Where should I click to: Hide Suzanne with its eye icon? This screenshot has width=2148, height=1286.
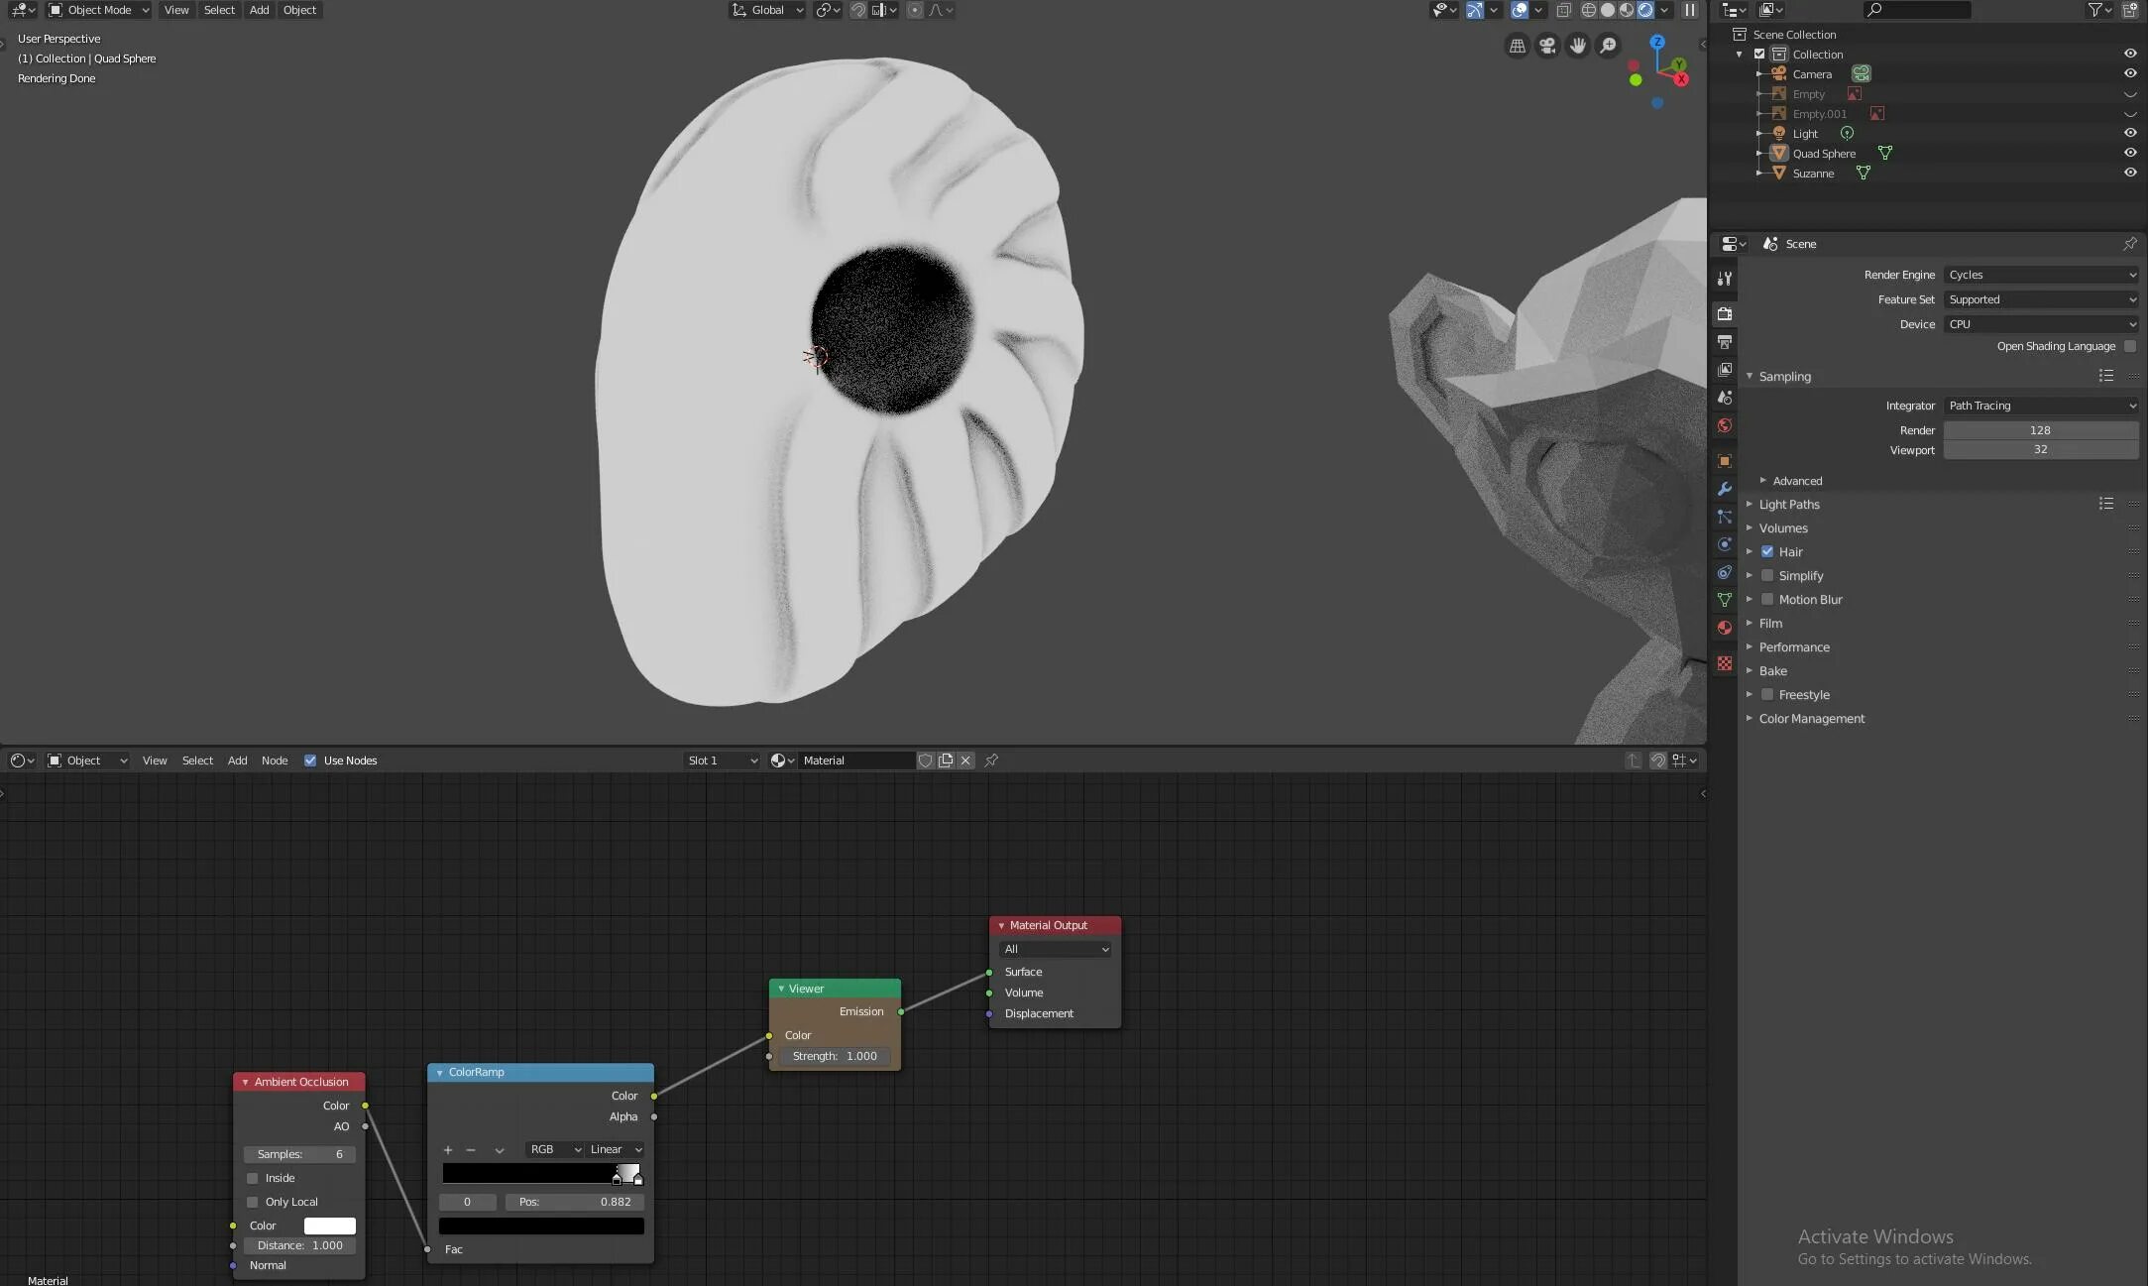coord(2129,173)
